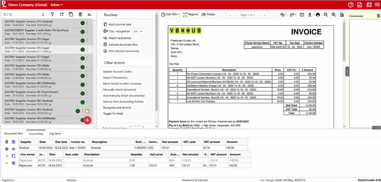This screenshot has height=182, width=381.
Task: Expand the Edit PDFs dropdown menu
Action: pyautogui.click(x=171, y=14)
